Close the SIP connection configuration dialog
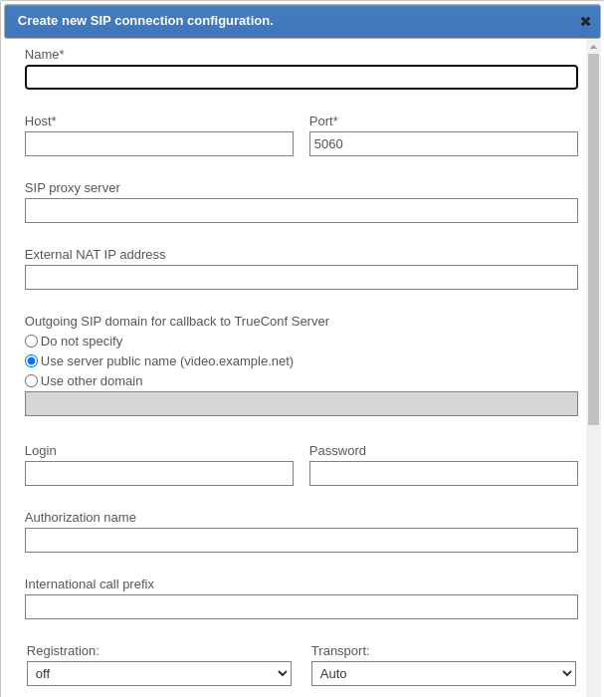The height and width of the screenshot is (697, 604). [x=585, y=21]
